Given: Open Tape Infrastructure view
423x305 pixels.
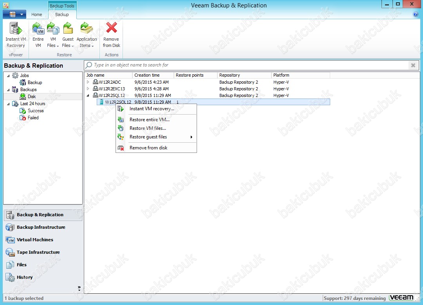Looking at the screenshot, I should [43, 252].
